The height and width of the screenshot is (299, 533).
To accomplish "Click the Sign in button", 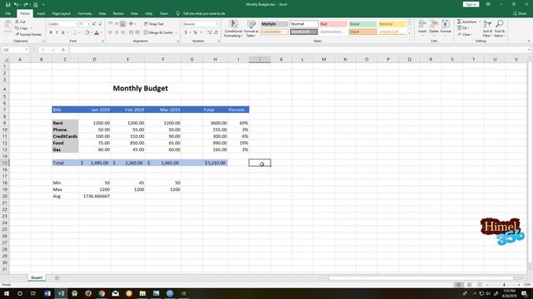I will (x=471, y=4).
